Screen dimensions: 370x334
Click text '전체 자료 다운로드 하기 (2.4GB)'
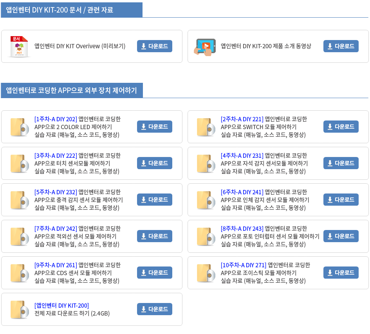point(72,314)
